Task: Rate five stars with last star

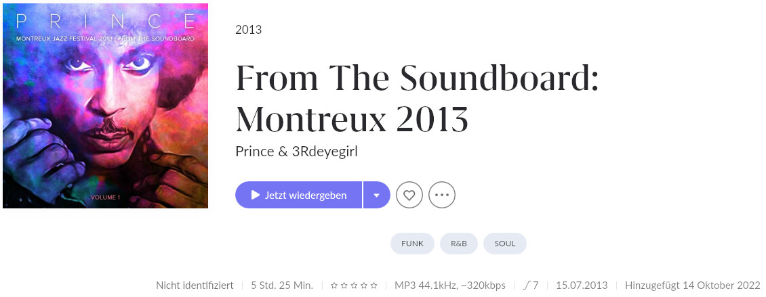Action: tap(374, 285)
